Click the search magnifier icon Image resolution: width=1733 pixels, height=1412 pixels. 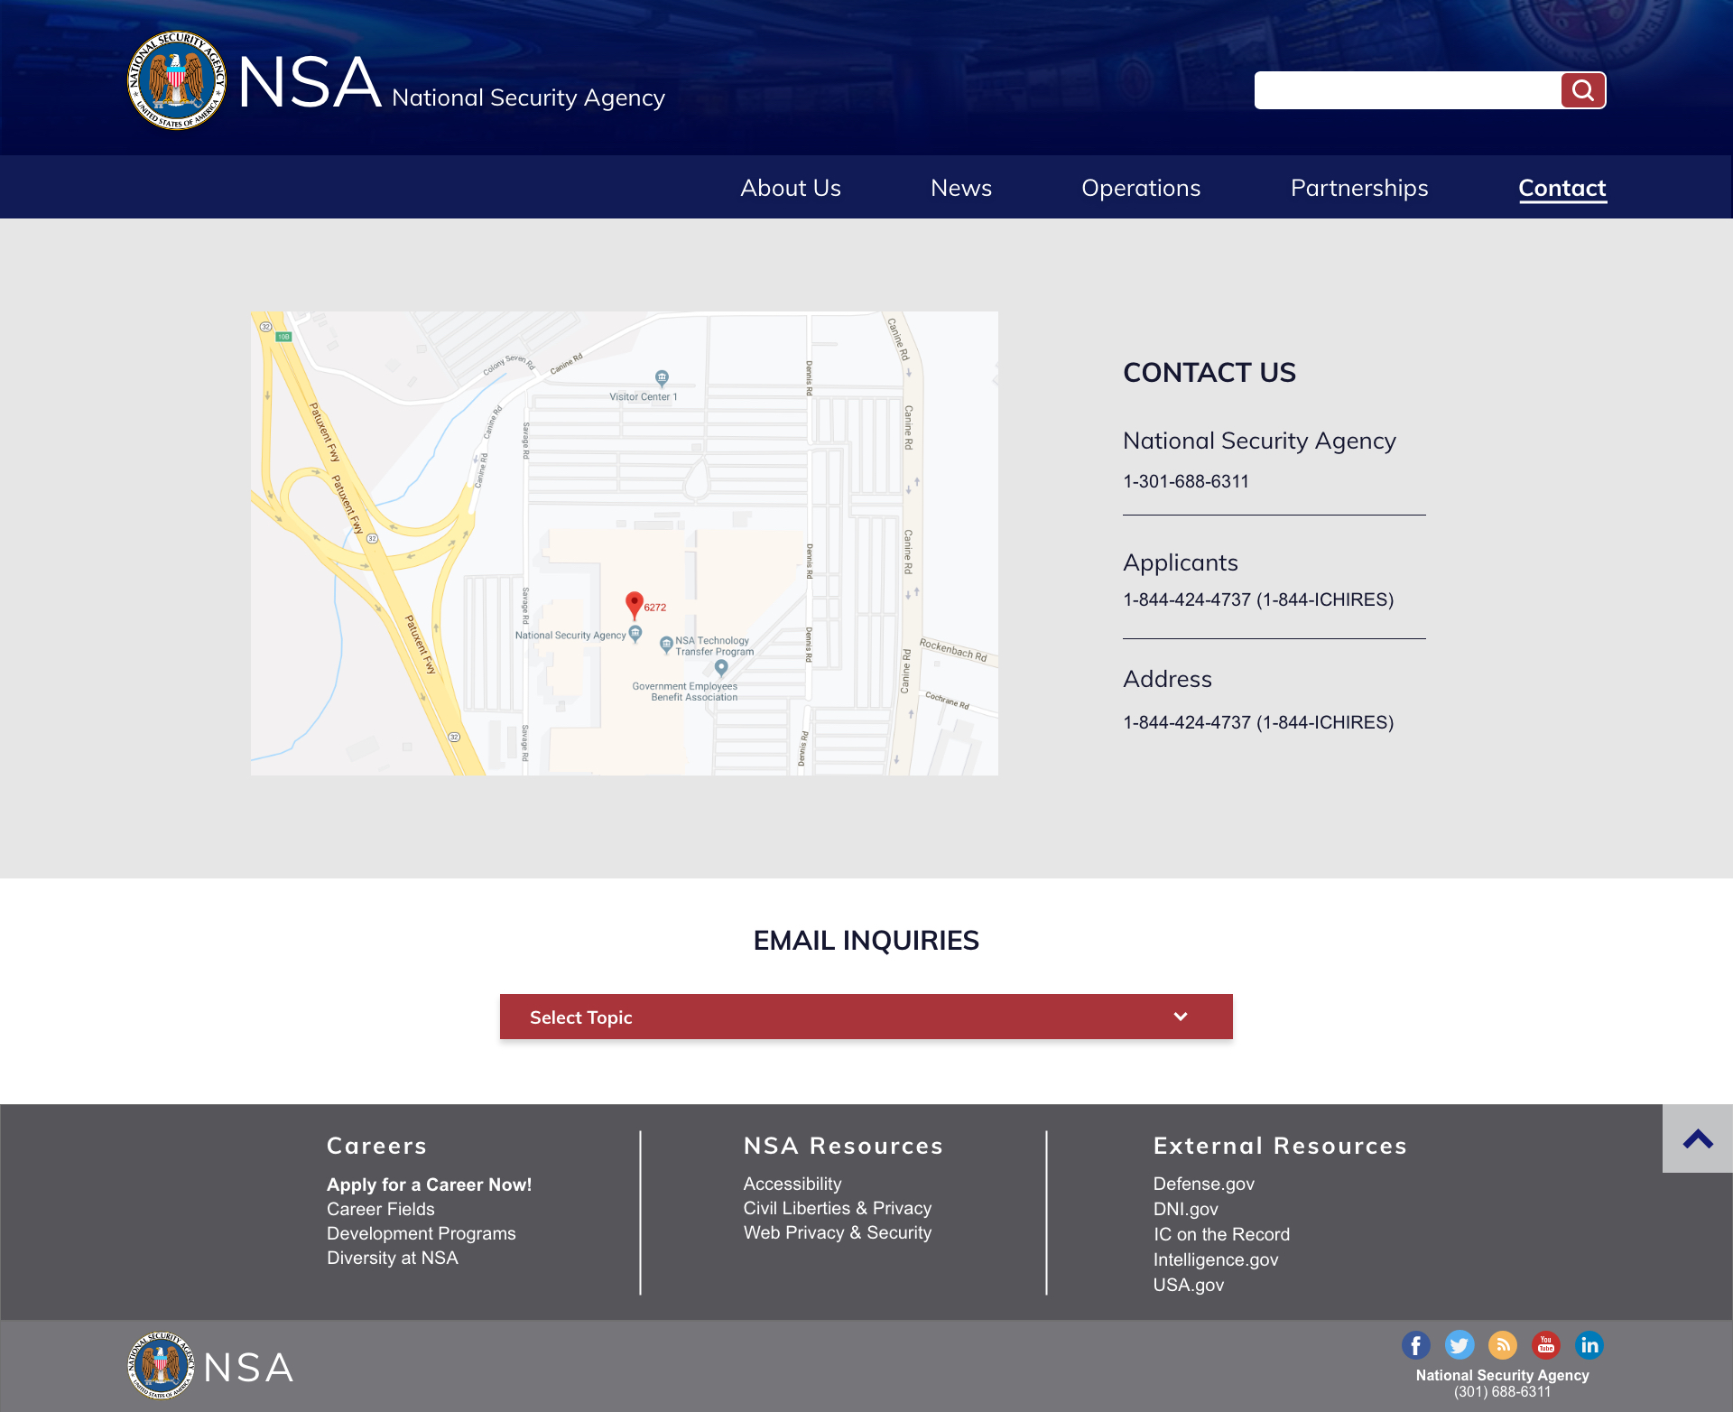pos(1583,89)
